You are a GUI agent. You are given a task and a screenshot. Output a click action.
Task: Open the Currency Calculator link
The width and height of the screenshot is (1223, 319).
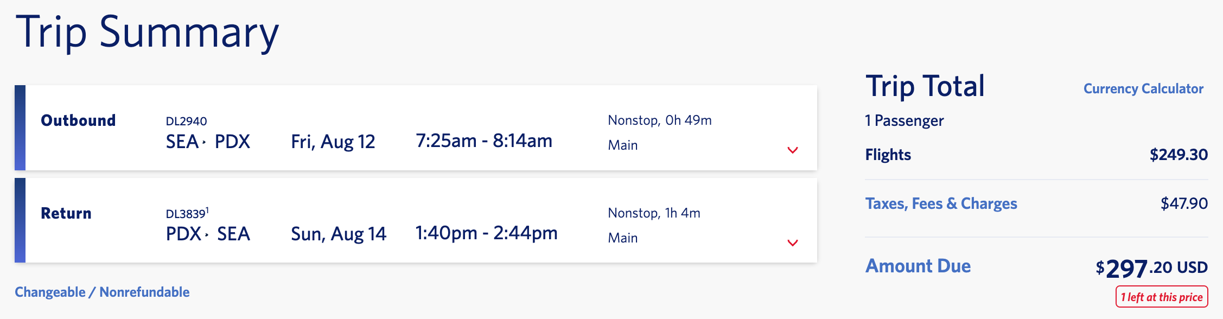click(1143, 88)
